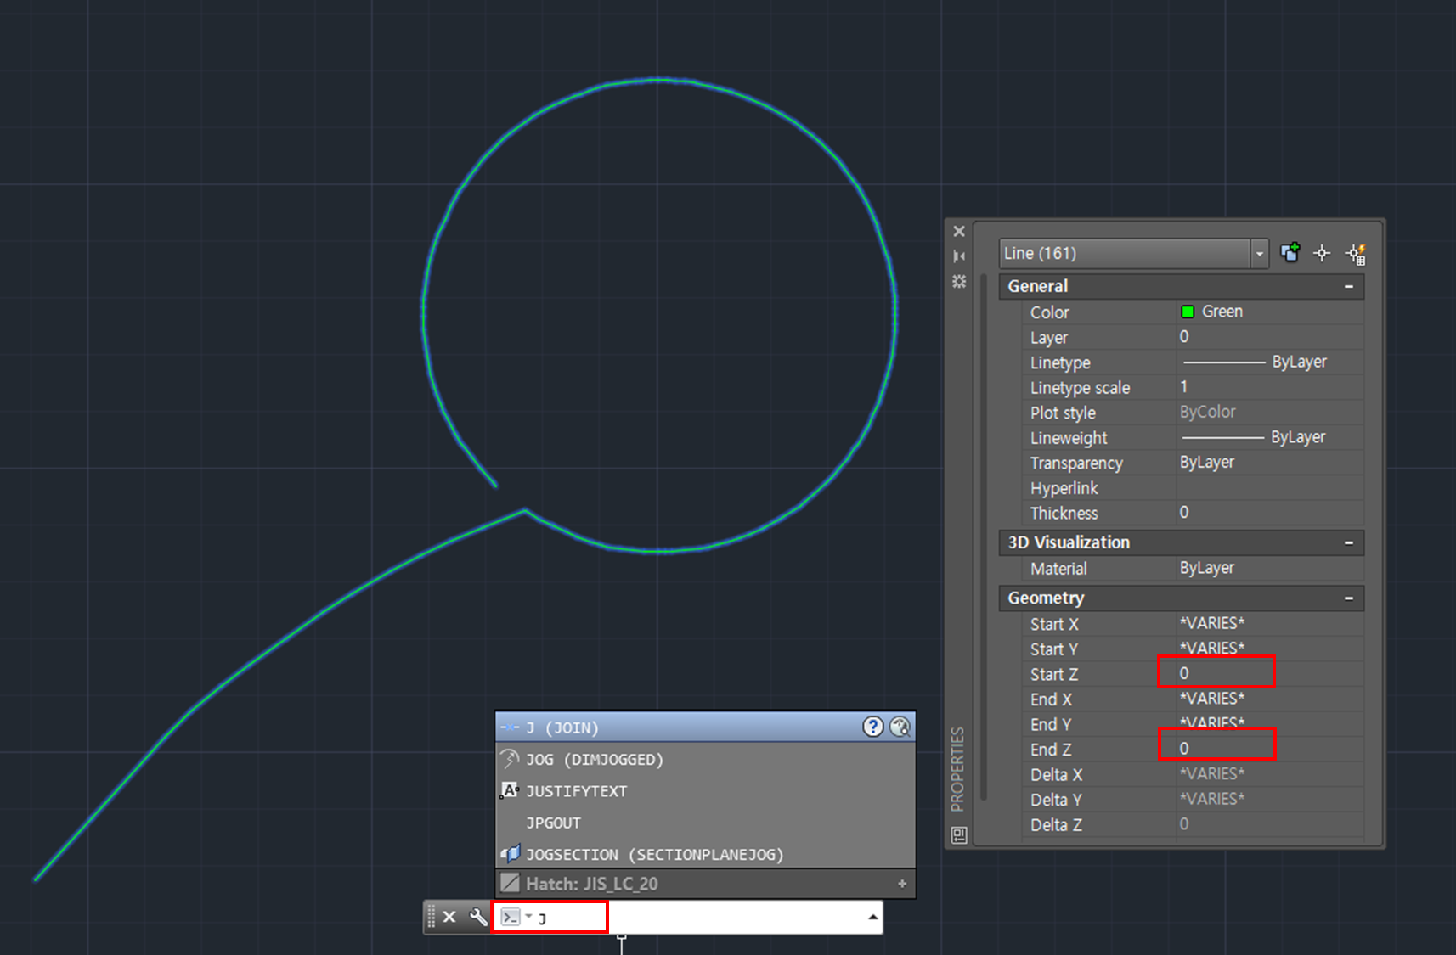Click the General section header

coord(1182,287)
